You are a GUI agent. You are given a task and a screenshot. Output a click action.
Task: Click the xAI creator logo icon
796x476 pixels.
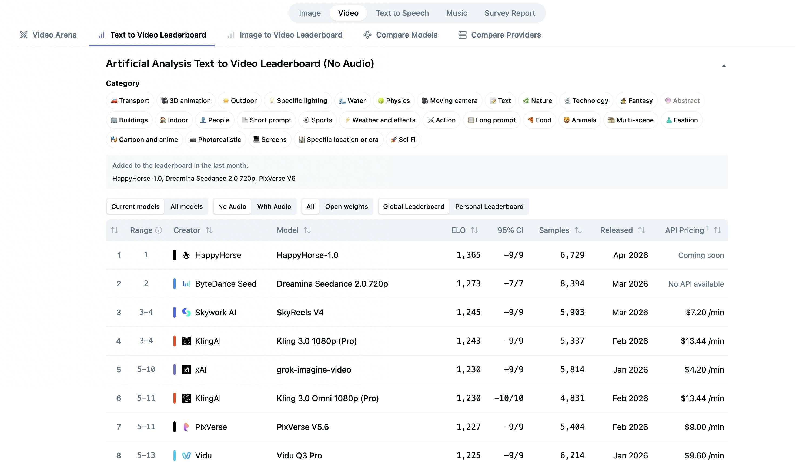(186, 370)
